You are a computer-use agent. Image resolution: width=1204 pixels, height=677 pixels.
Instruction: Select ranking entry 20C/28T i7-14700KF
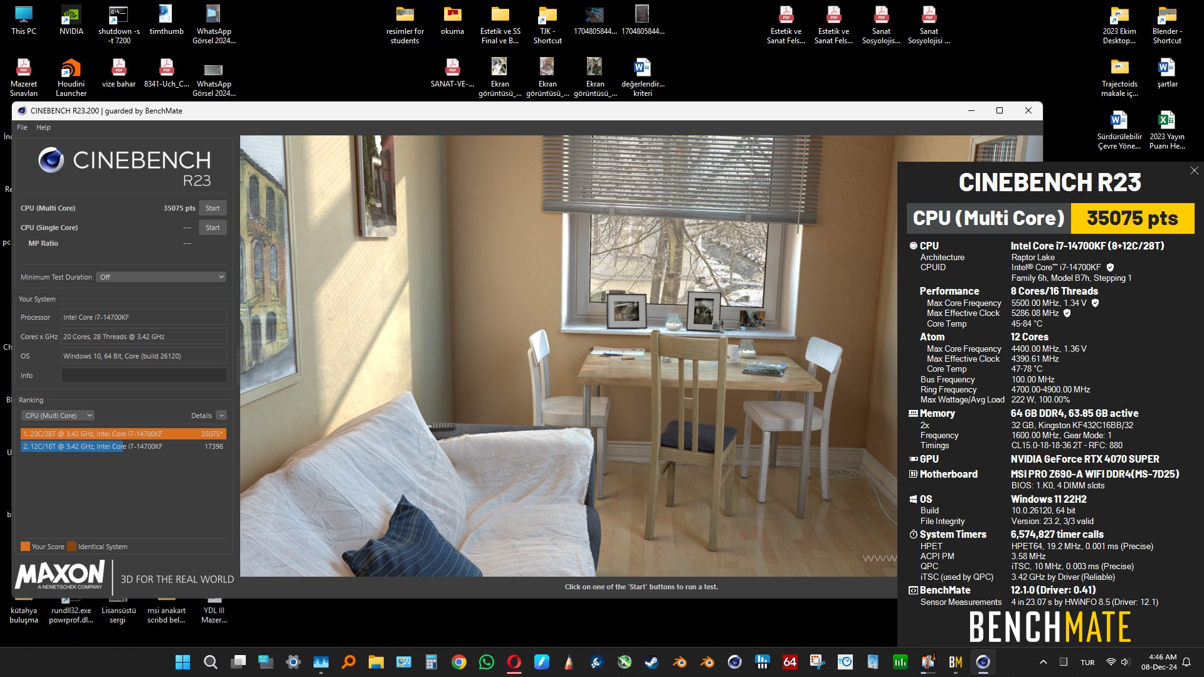click(124, 434)
